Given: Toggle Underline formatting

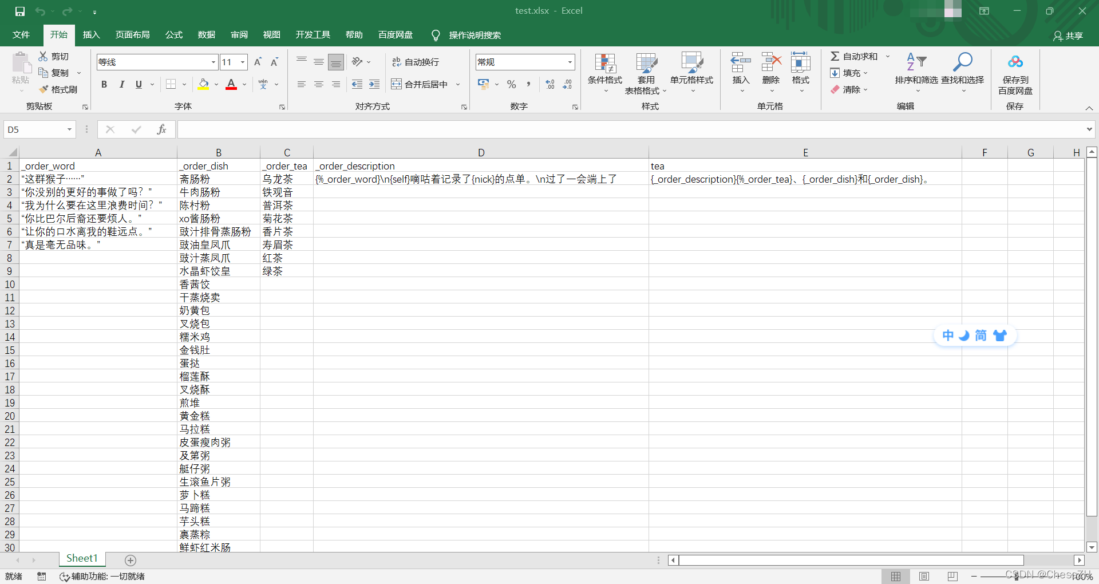Looking at the screenshot, I should 139,84.
